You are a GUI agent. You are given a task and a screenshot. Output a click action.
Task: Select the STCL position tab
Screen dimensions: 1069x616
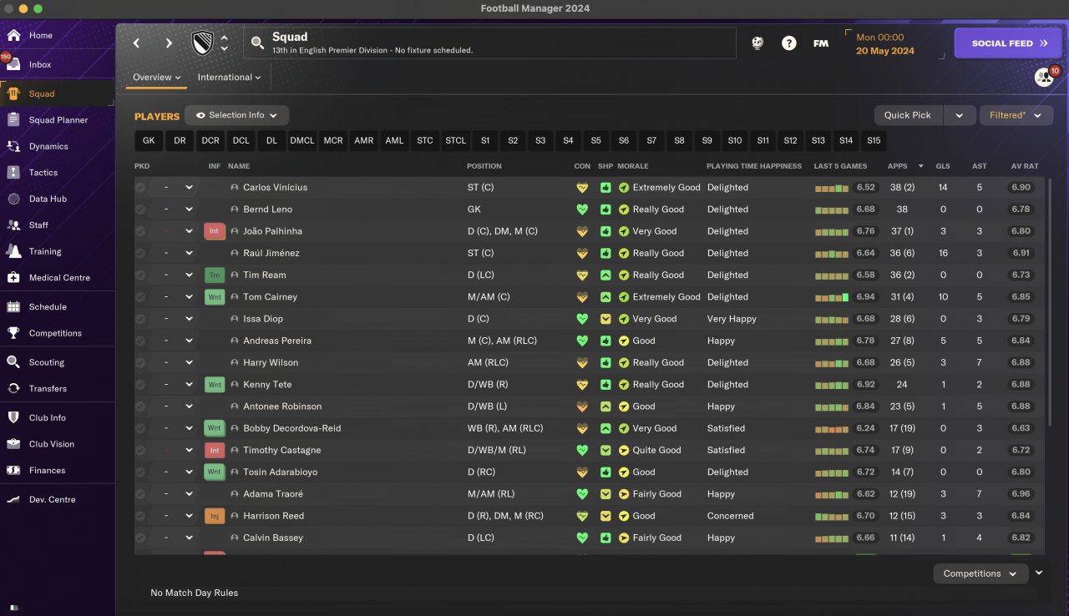[456, 140]
